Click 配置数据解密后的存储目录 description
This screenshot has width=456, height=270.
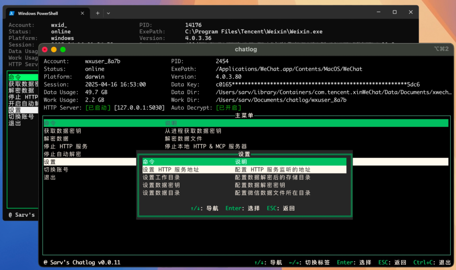click(273, 177)
